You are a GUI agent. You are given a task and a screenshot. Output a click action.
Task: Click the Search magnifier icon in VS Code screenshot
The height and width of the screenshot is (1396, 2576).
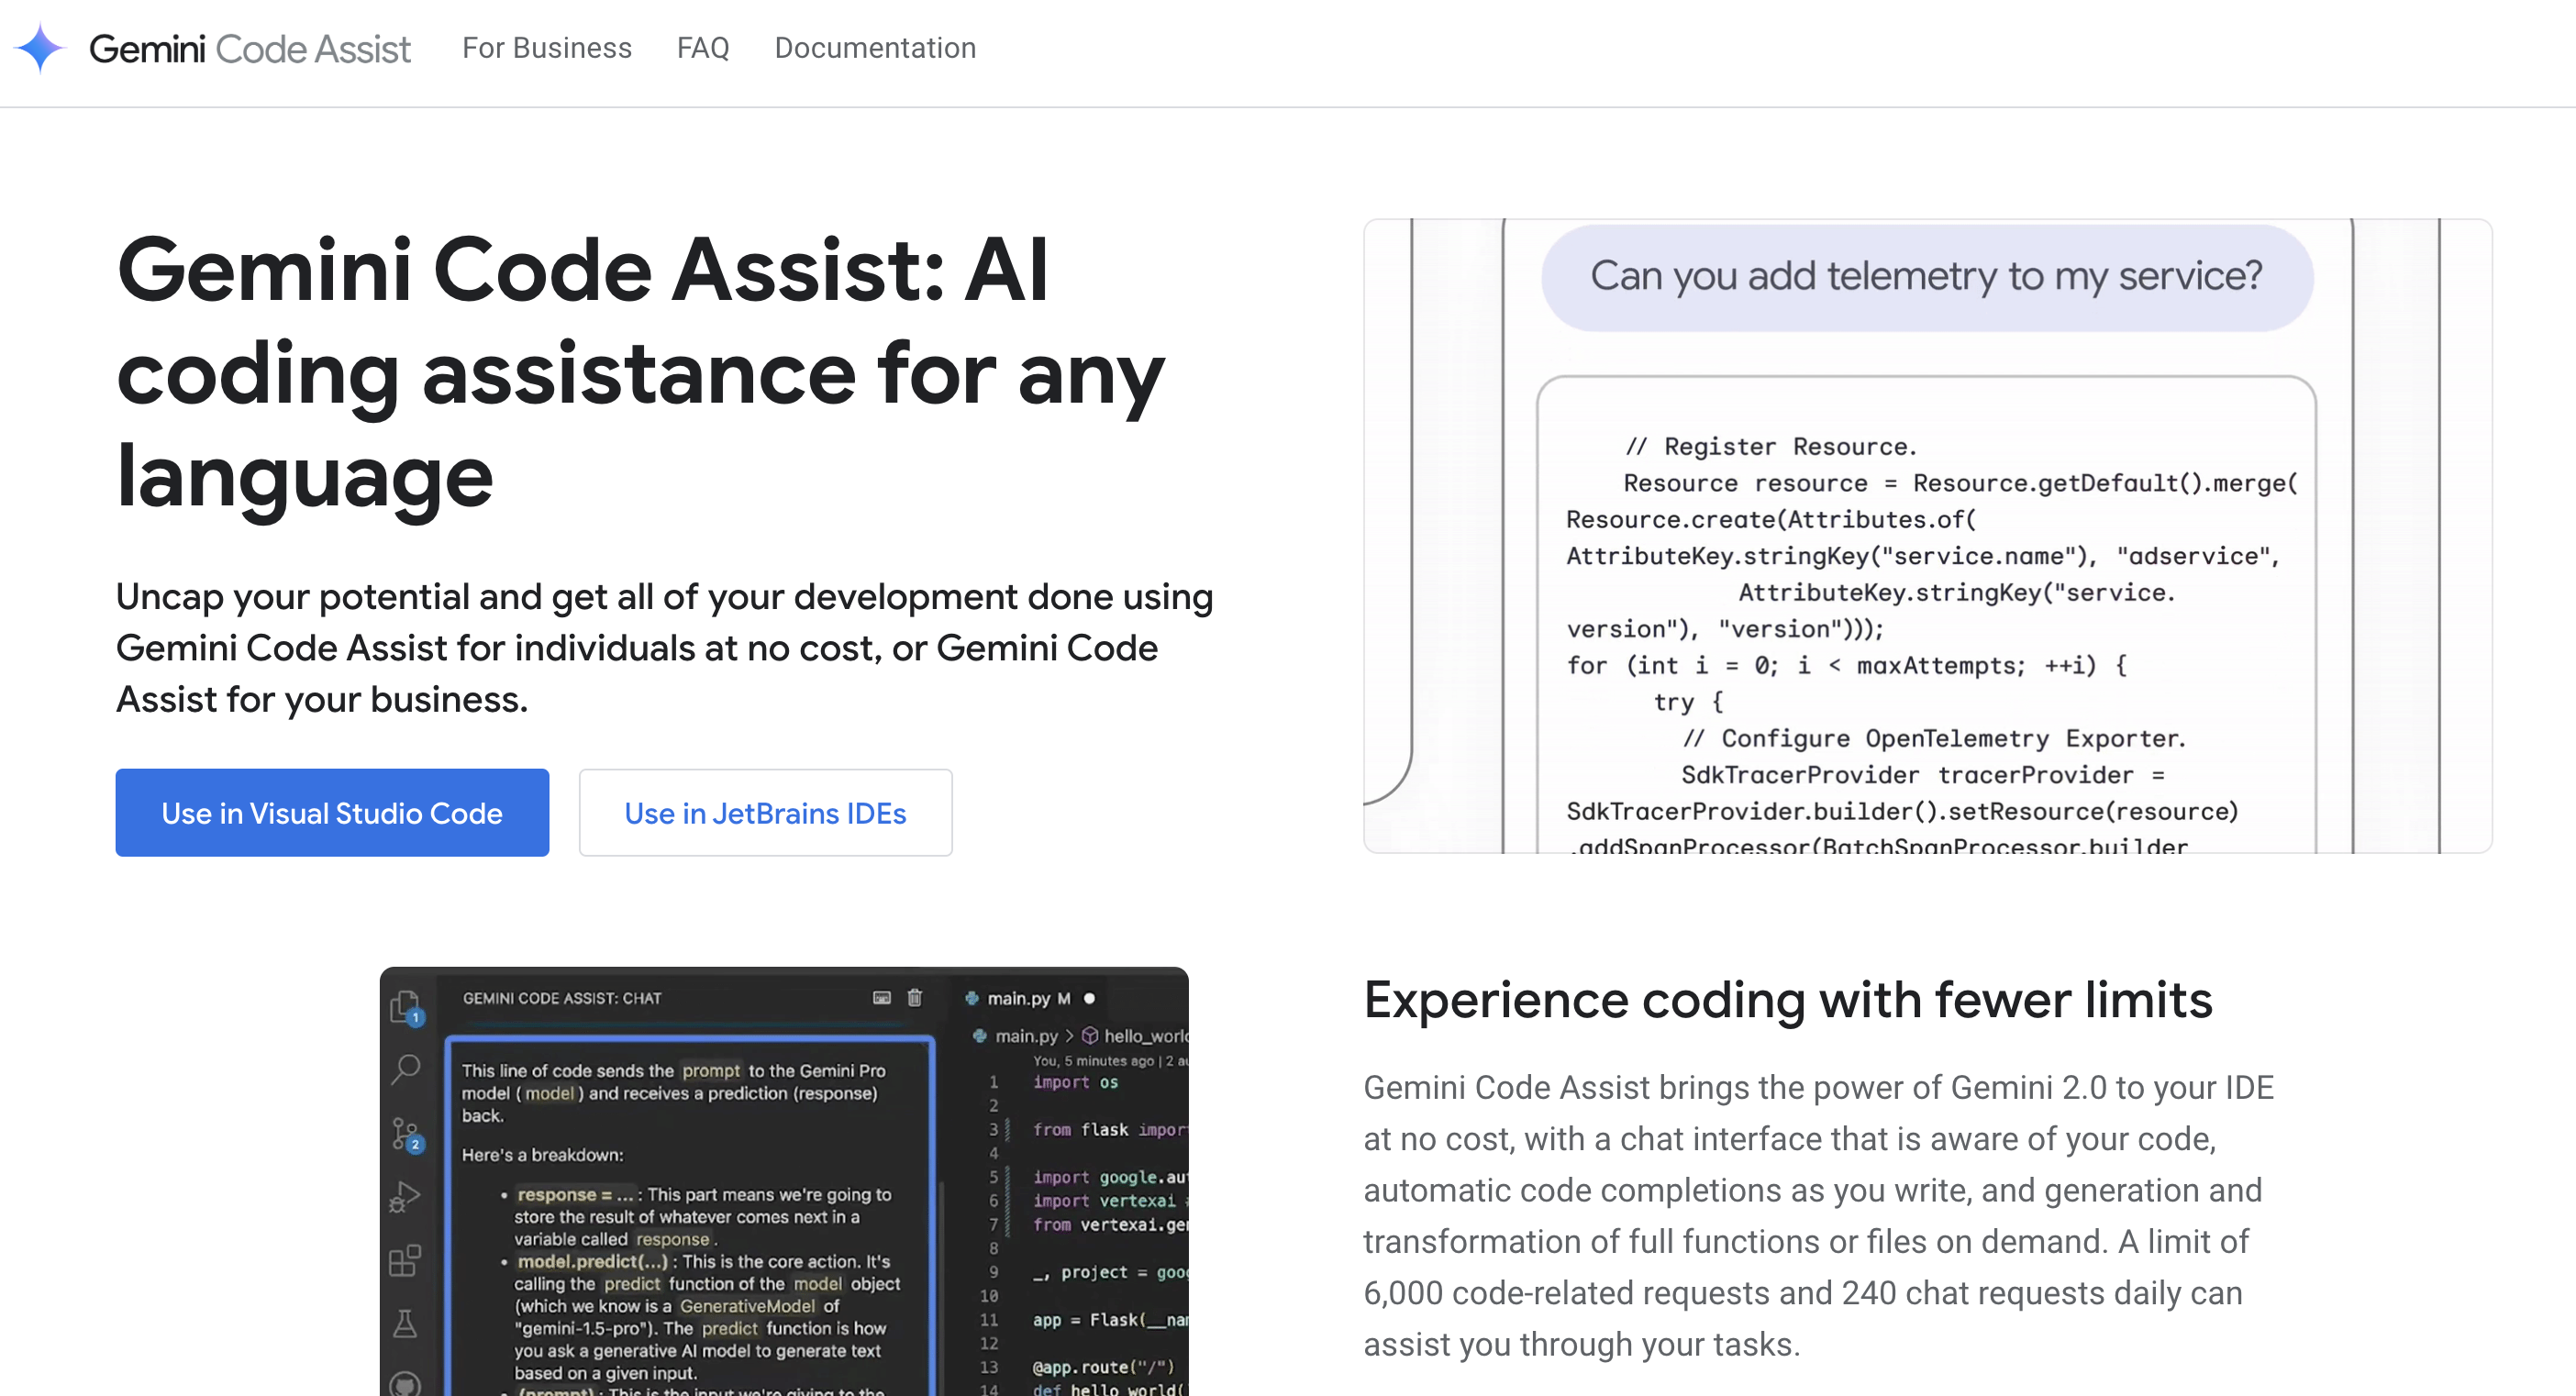406,1069
